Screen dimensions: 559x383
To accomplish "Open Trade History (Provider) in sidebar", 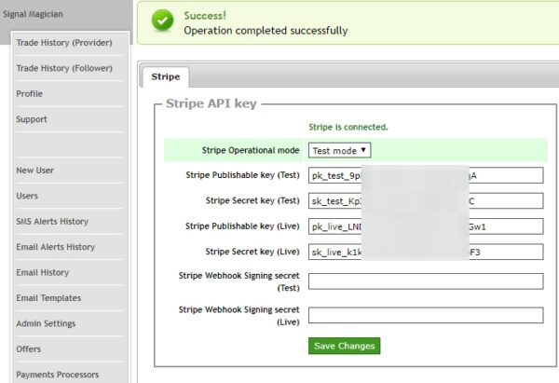I will pyautogui.click(x=64, y=43).
